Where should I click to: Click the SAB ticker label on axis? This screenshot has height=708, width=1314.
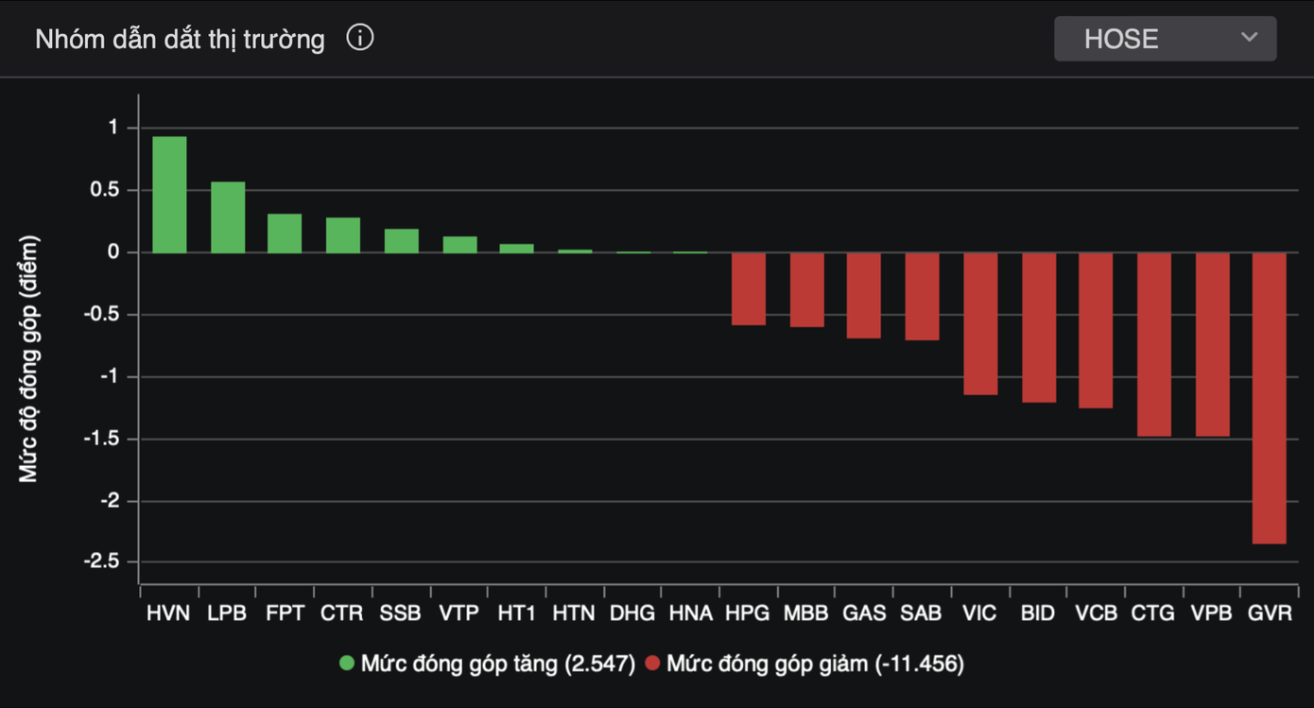click(x=921, y=613)
